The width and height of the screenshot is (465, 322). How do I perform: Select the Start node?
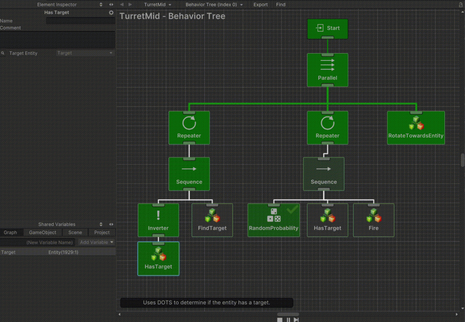coord(327,28)
